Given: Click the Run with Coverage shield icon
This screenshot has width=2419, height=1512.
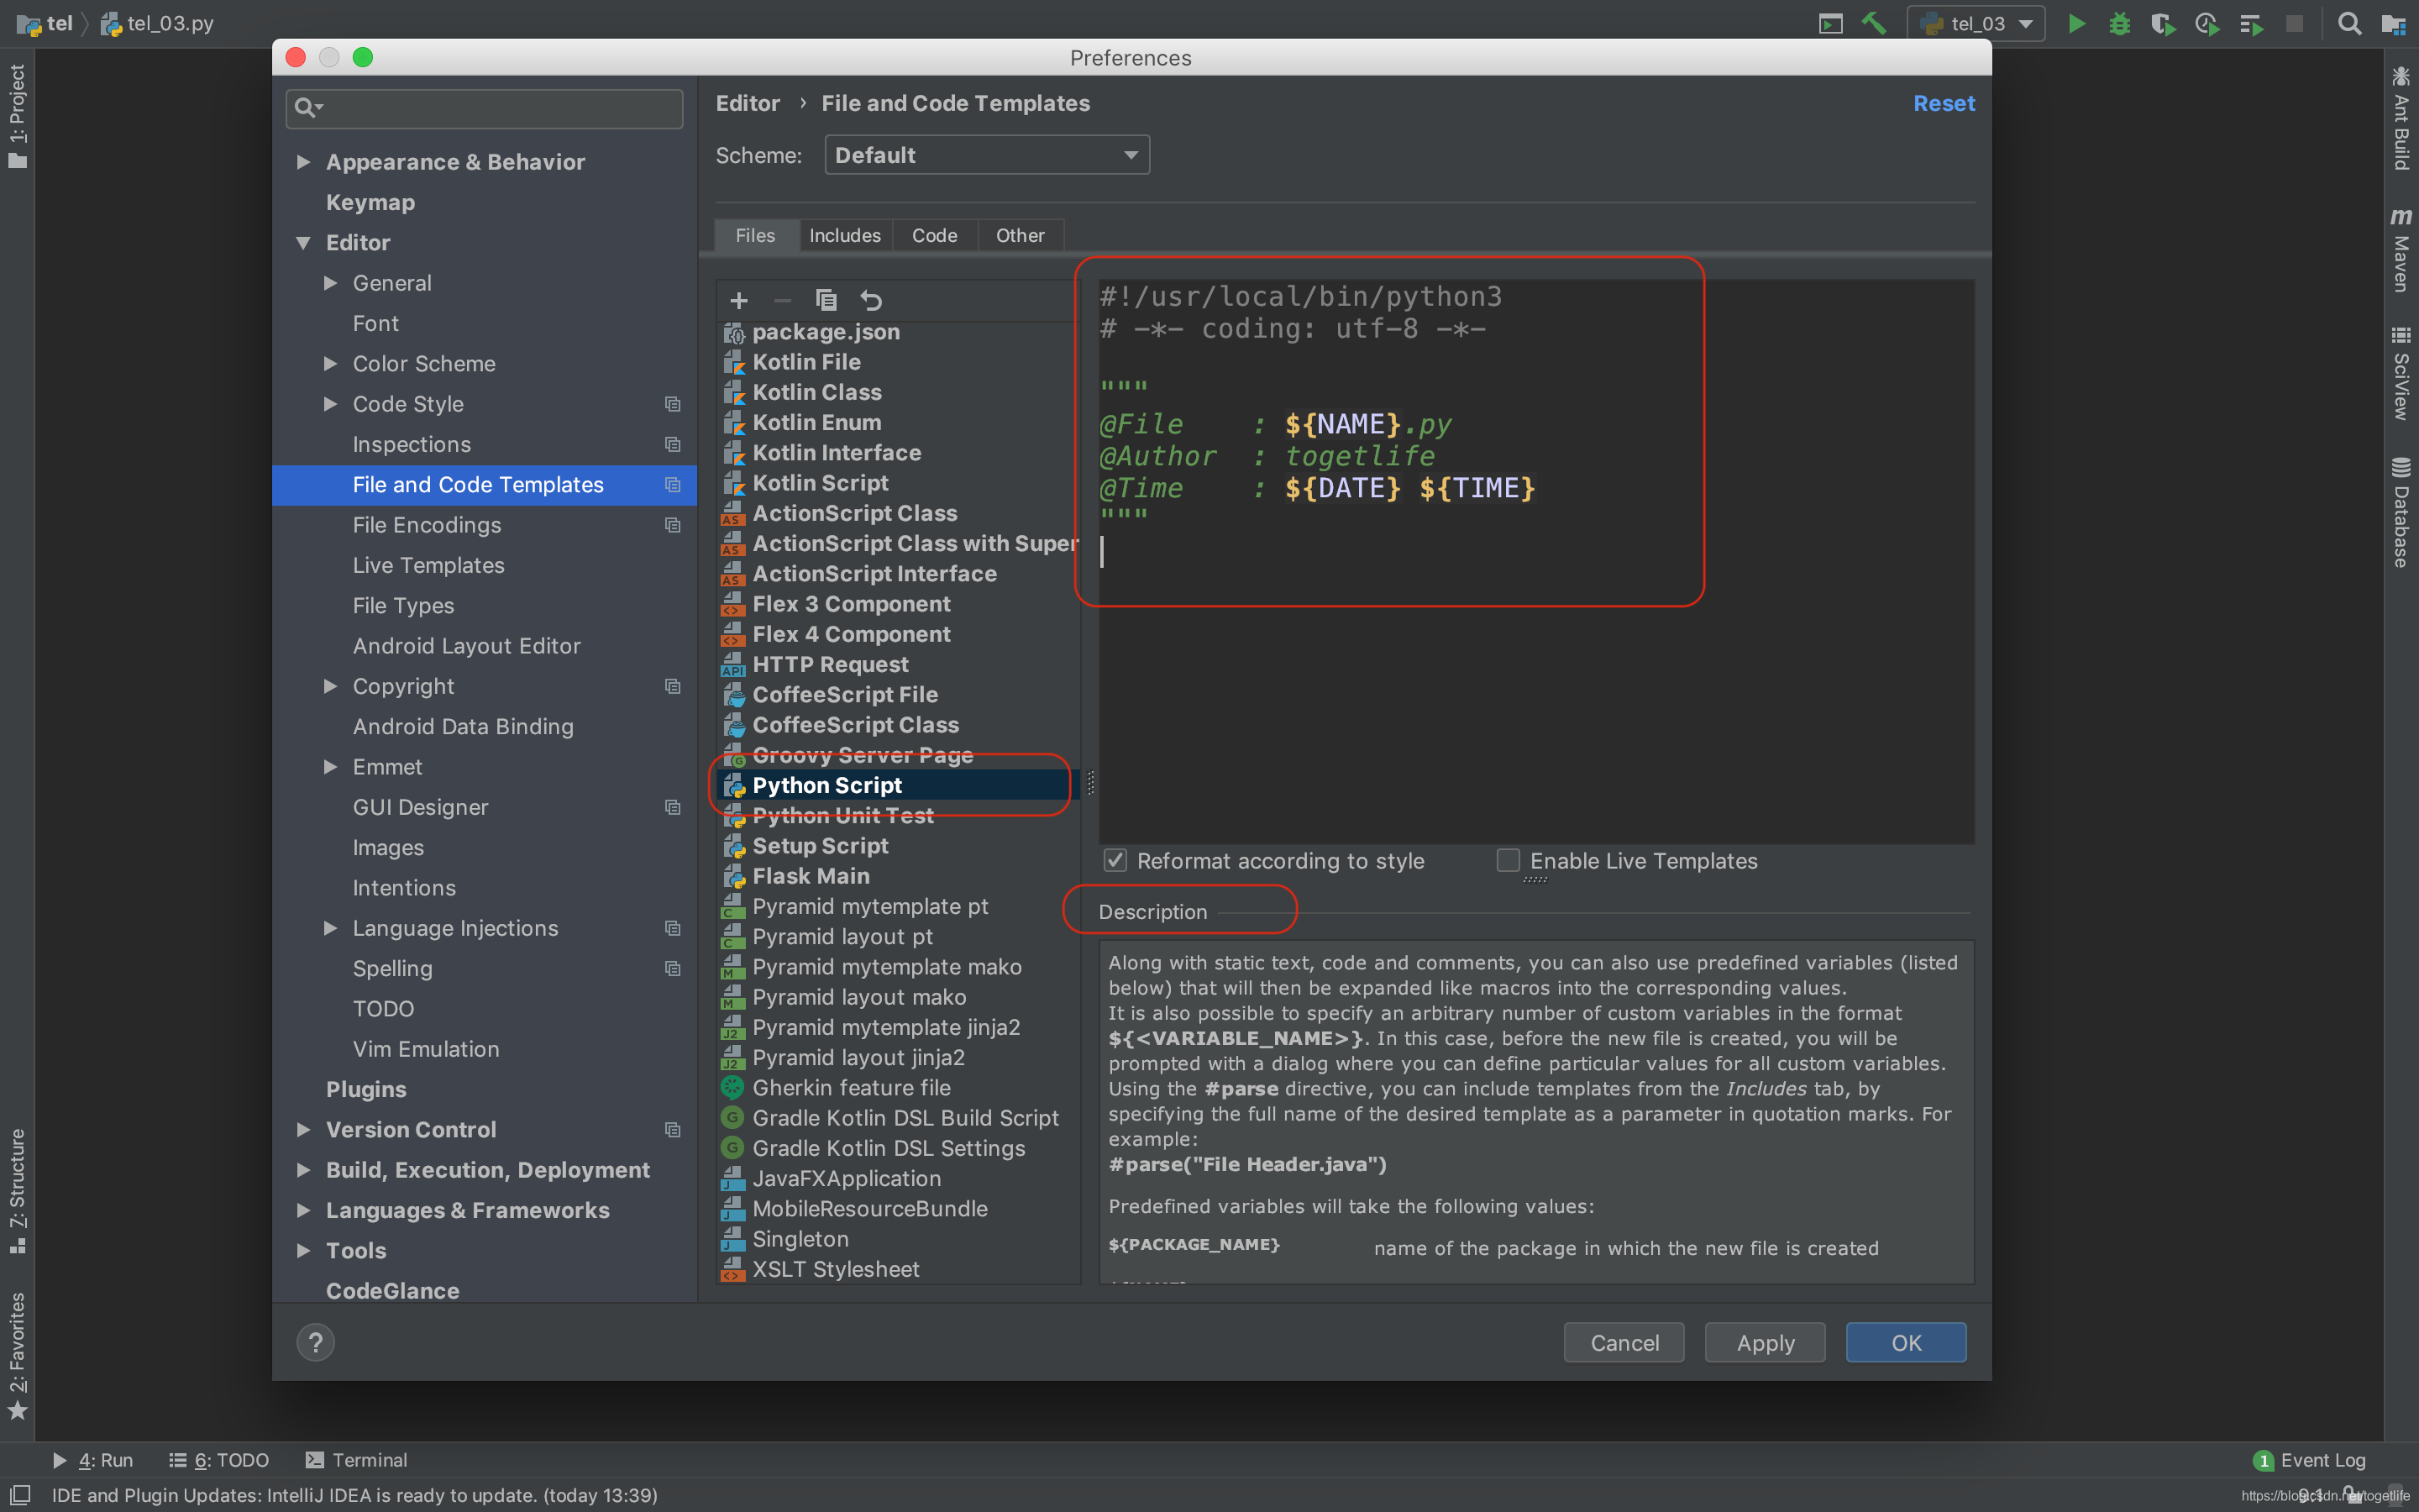Looking at the screenshot, I should (2162, 23).
